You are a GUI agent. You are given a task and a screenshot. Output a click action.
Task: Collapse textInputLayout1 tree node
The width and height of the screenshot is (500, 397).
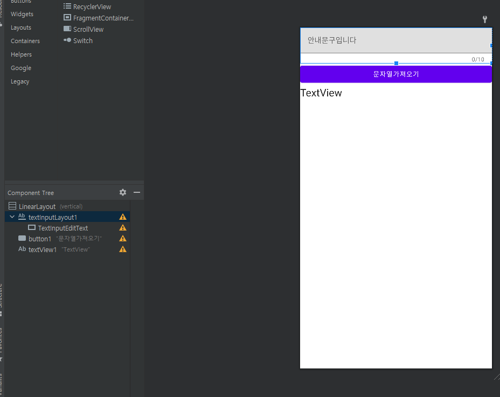coord(12,217)
